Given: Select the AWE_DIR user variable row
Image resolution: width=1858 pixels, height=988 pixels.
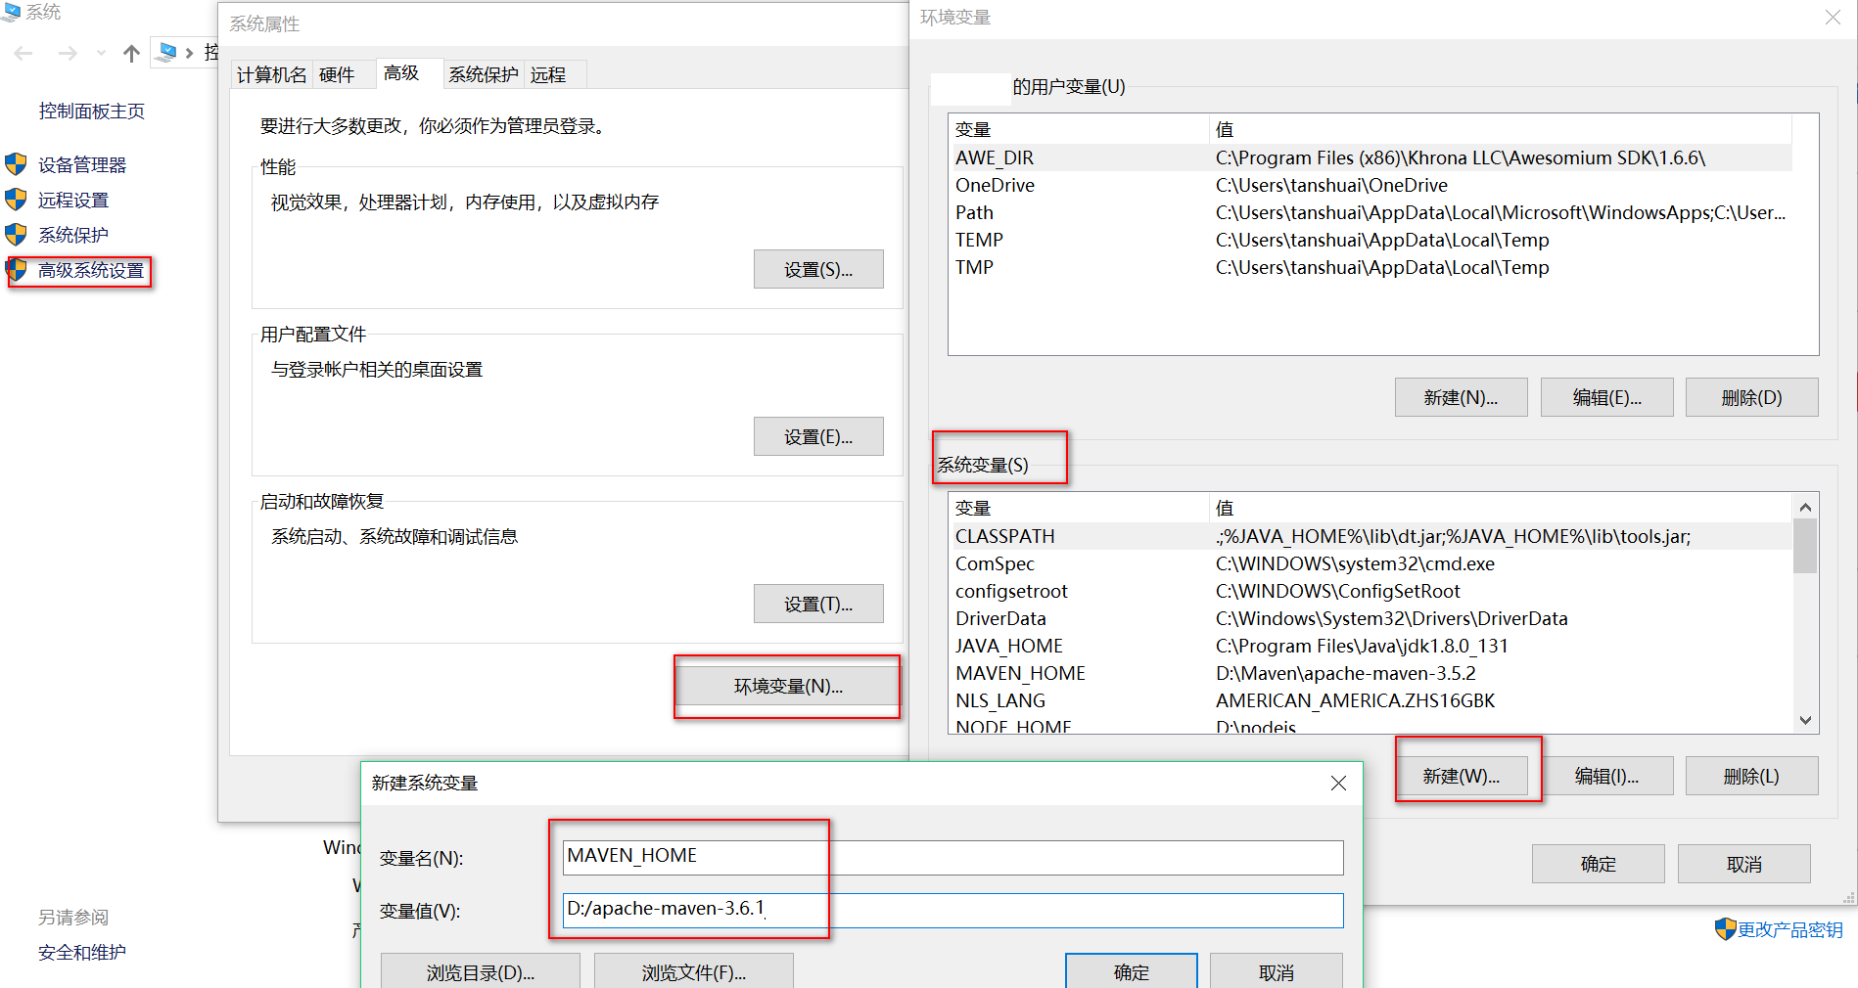Looking at the screenshot, I should click(x=1370, y=157).
